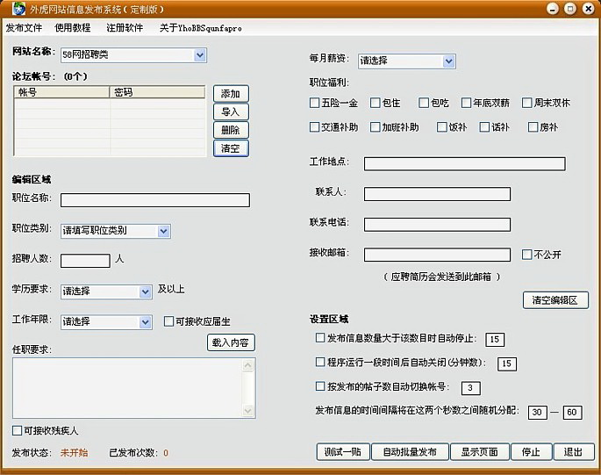Click the 载入内容 button

[x=231, y=342]
